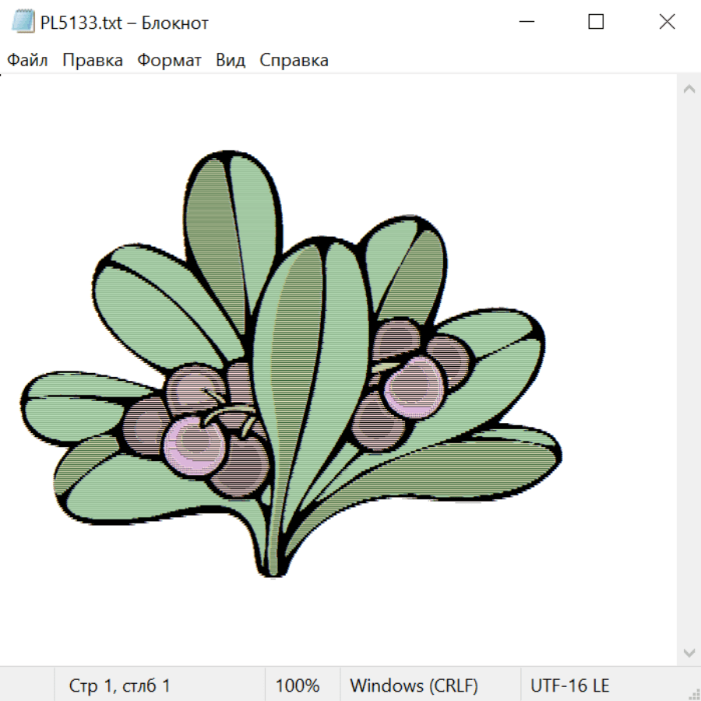The height and width of the screenshot is (701, 701).
Task: Click the scroll down arrow
Action: click(689, 652)
